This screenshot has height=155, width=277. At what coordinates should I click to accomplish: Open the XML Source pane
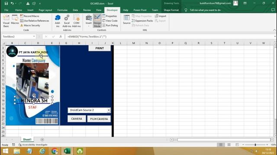click(x=127, y=20)
